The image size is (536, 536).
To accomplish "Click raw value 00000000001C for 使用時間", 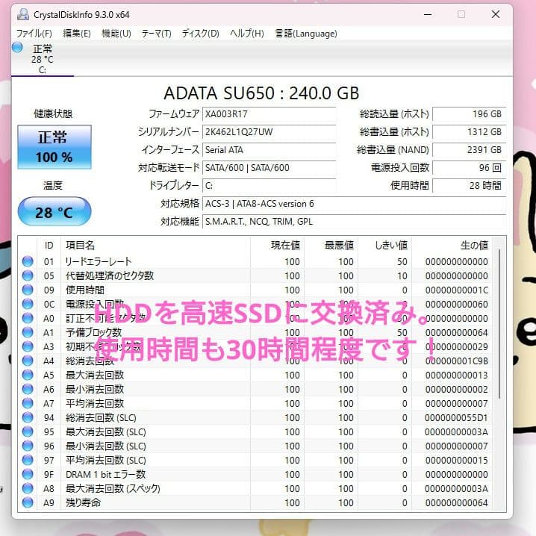I will (456, 290).
